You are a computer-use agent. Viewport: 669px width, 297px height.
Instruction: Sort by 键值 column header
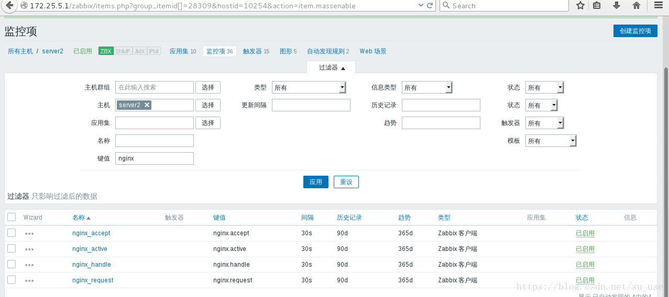point(220,218)
